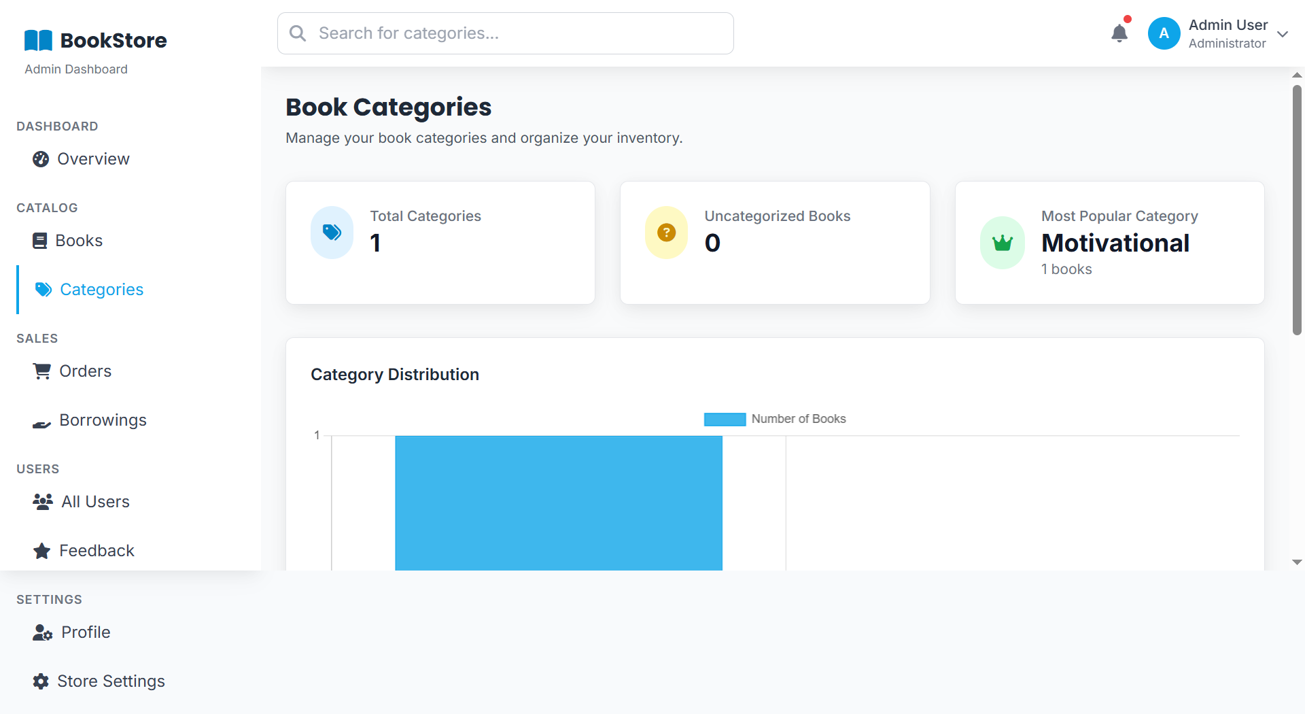Screen dimensions: 1305x714
Task: Click the blue bar in Category Distribution chart
Action: click(558, 503)
